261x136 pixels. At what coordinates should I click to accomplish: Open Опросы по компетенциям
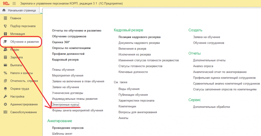71,48
